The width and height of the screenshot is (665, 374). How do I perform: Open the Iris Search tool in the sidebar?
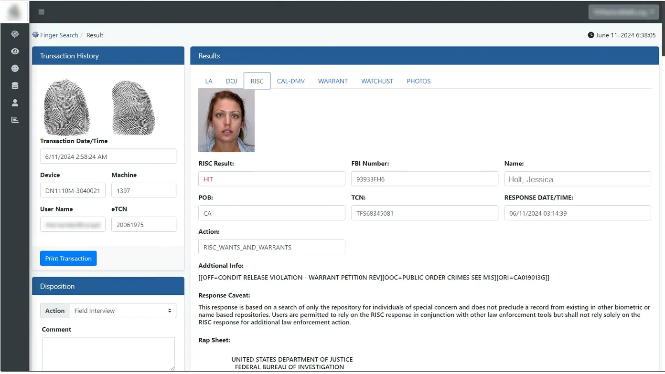[x=15, y=51]
